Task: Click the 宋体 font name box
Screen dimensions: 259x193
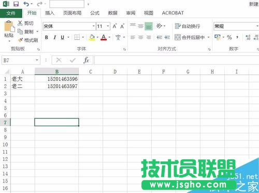Action: 67,26
